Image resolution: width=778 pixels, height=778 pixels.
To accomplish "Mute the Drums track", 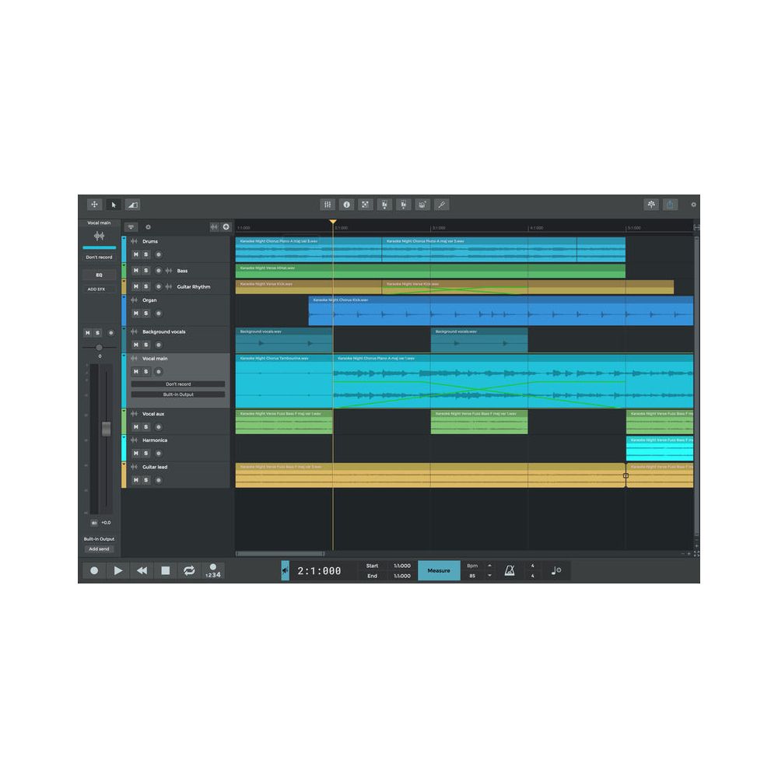I will coord(137,255).
